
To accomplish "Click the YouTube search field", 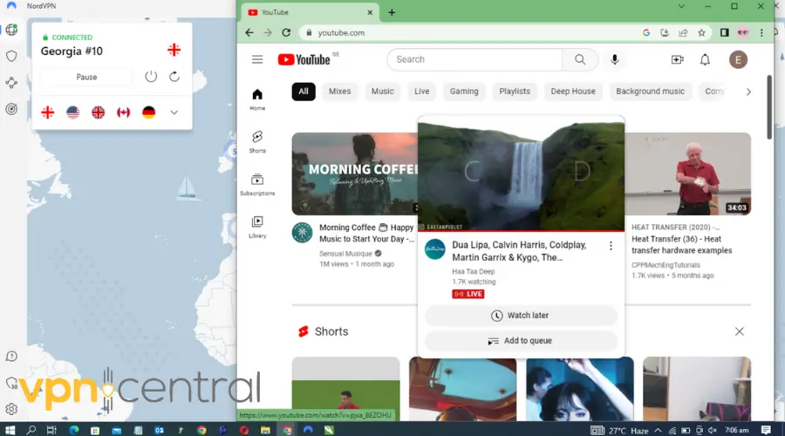I will pyautogui.click(x=474, y=59).
